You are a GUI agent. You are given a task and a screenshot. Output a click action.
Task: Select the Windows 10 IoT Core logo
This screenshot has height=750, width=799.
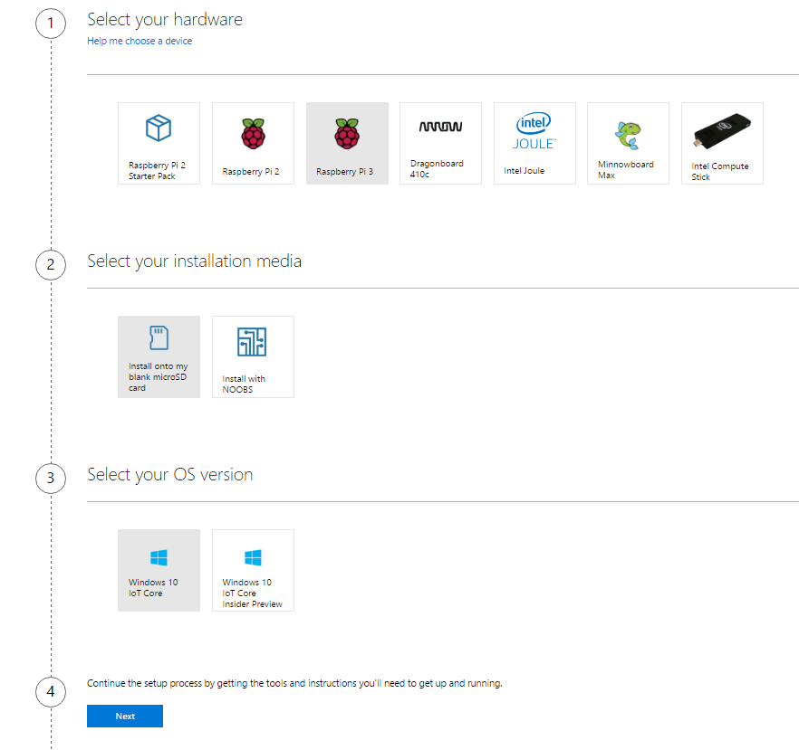point(159,557)
